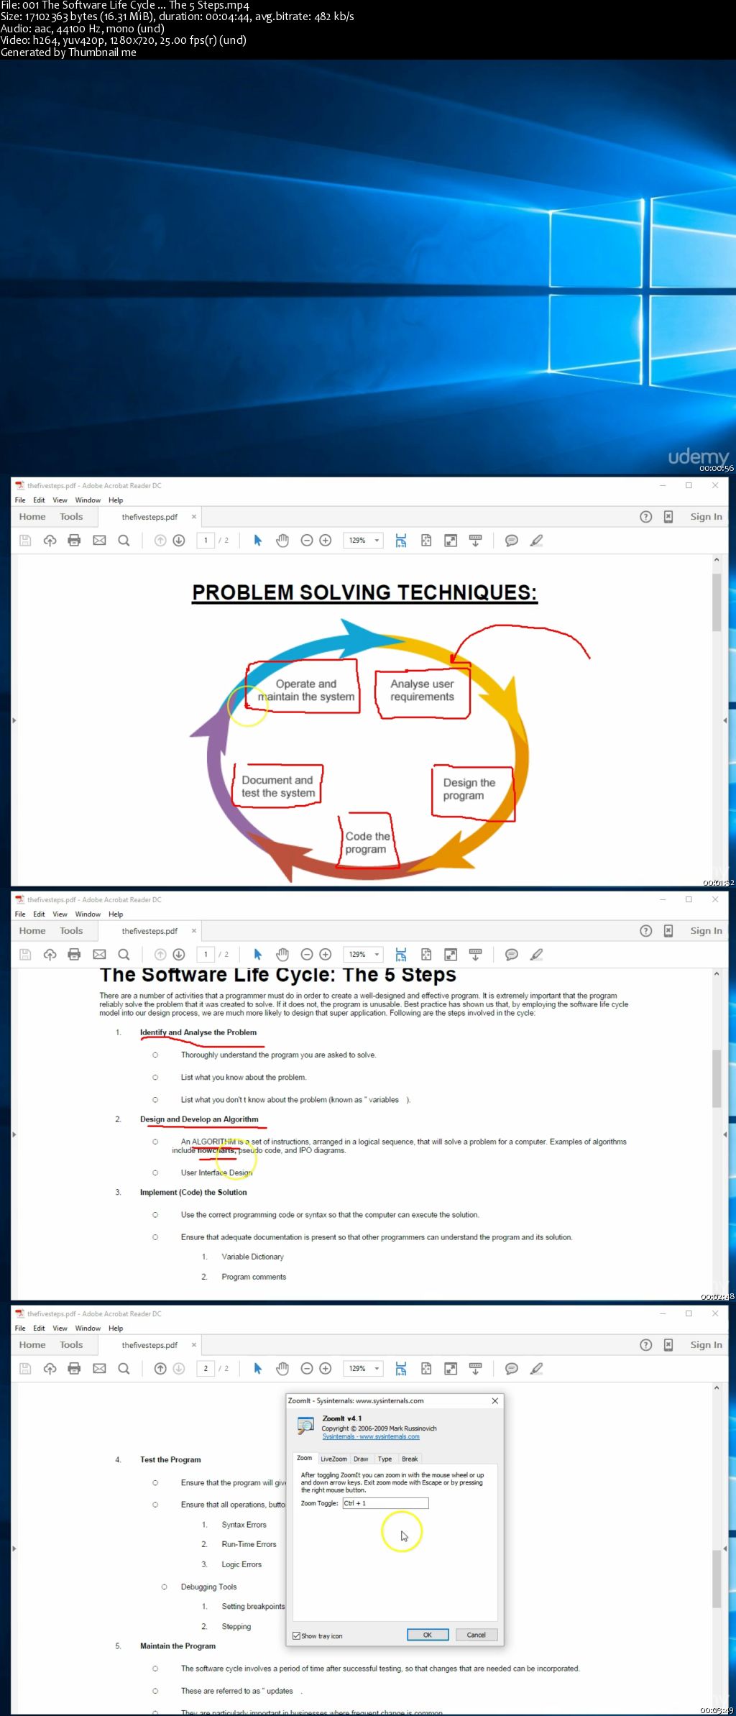This screenshot has height=1716, width=736.
Task: Click OK button in ZoomIt dialog
Action: tap(428, 1635)
